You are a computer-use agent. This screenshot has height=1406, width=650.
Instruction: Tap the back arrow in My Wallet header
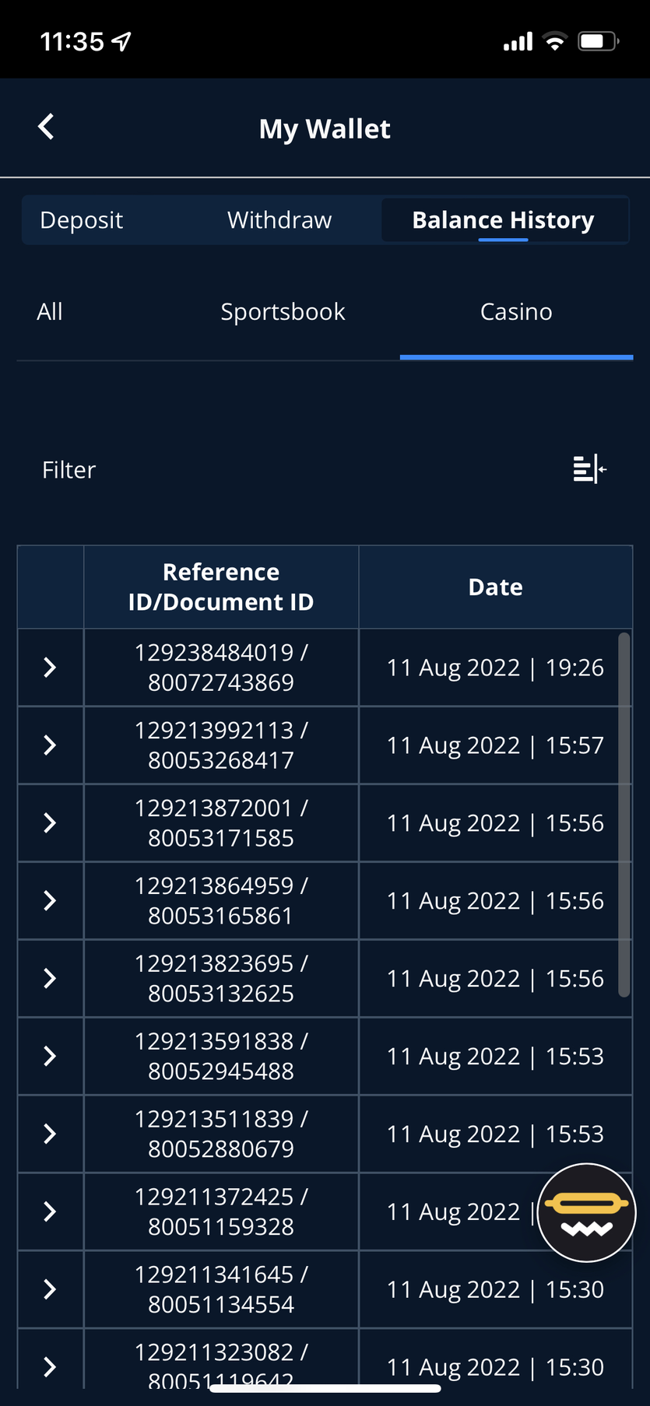tap(46, 127)
